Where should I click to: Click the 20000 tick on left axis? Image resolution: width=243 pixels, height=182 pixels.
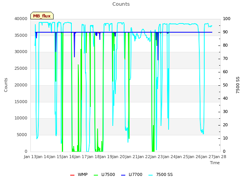(21, 85)
